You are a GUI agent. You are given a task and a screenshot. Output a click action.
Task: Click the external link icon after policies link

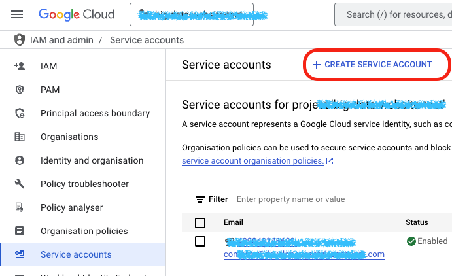click(330, 161)
